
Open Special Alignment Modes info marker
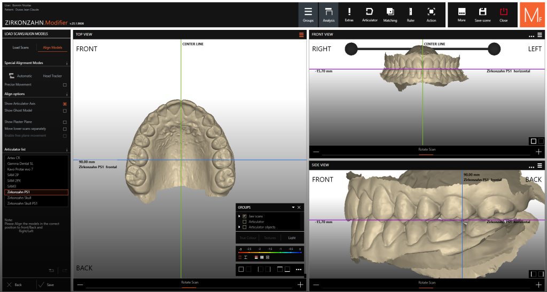click(67, 64)
